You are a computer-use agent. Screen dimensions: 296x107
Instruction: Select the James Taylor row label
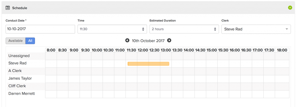click(20, 78)
